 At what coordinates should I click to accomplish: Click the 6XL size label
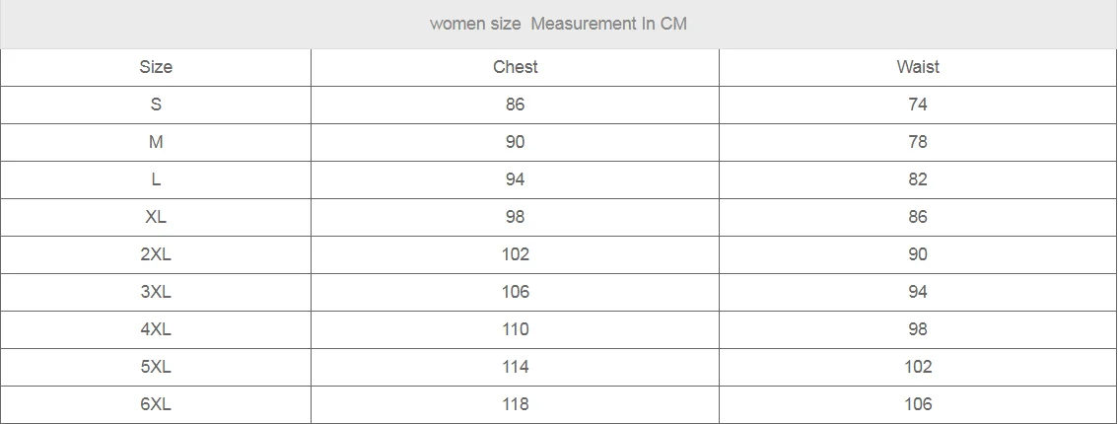(156, 404)
